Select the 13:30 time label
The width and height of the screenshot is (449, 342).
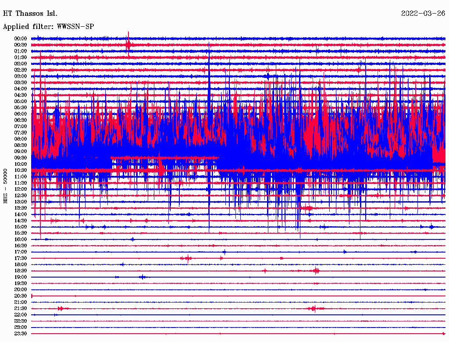pos(21,208)
